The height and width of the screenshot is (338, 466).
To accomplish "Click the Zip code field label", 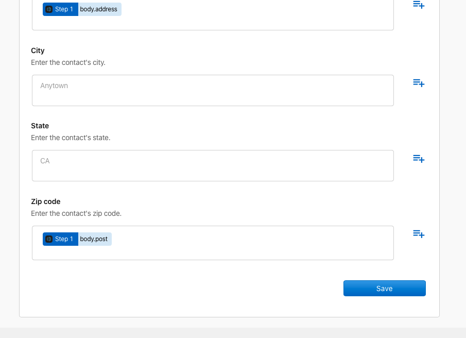I will tap(45, 201).
